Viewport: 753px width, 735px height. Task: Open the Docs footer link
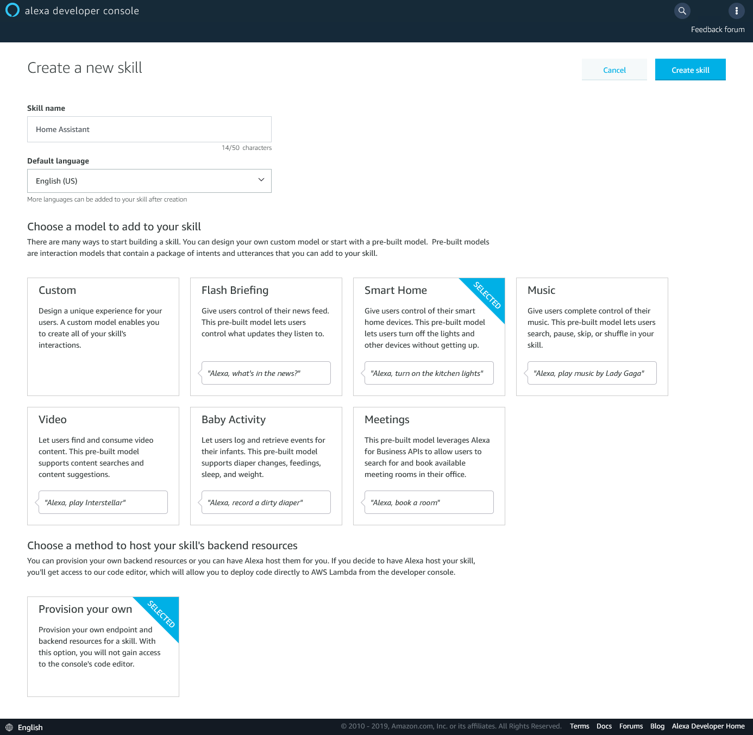click(604, 726)
